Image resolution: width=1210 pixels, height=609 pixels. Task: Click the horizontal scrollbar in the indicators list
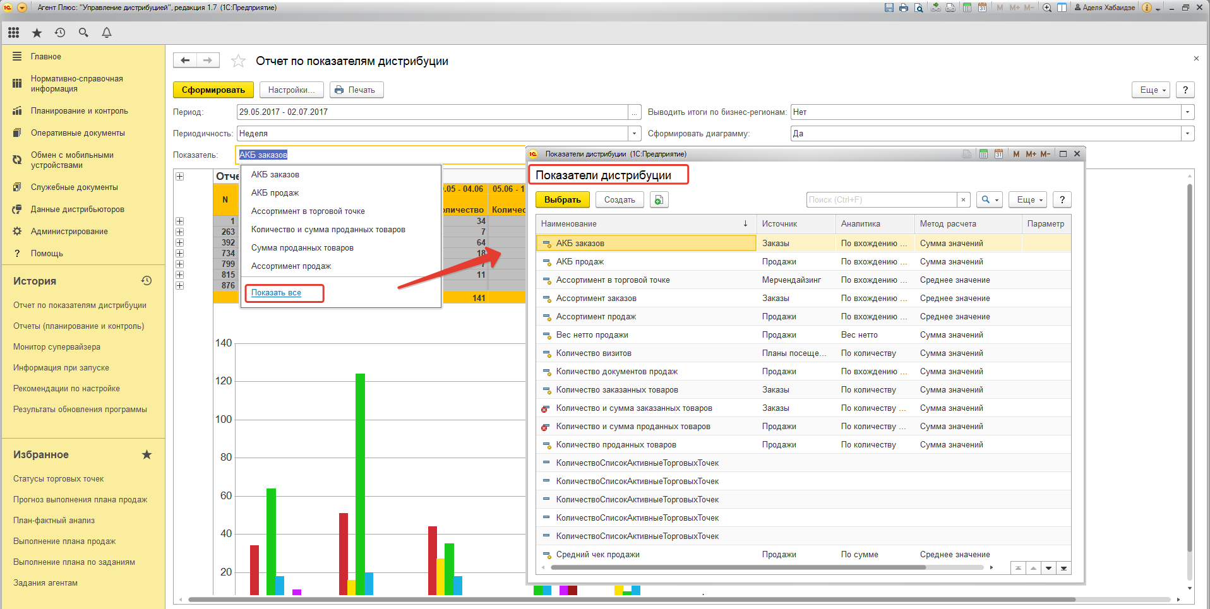point(738,567)
